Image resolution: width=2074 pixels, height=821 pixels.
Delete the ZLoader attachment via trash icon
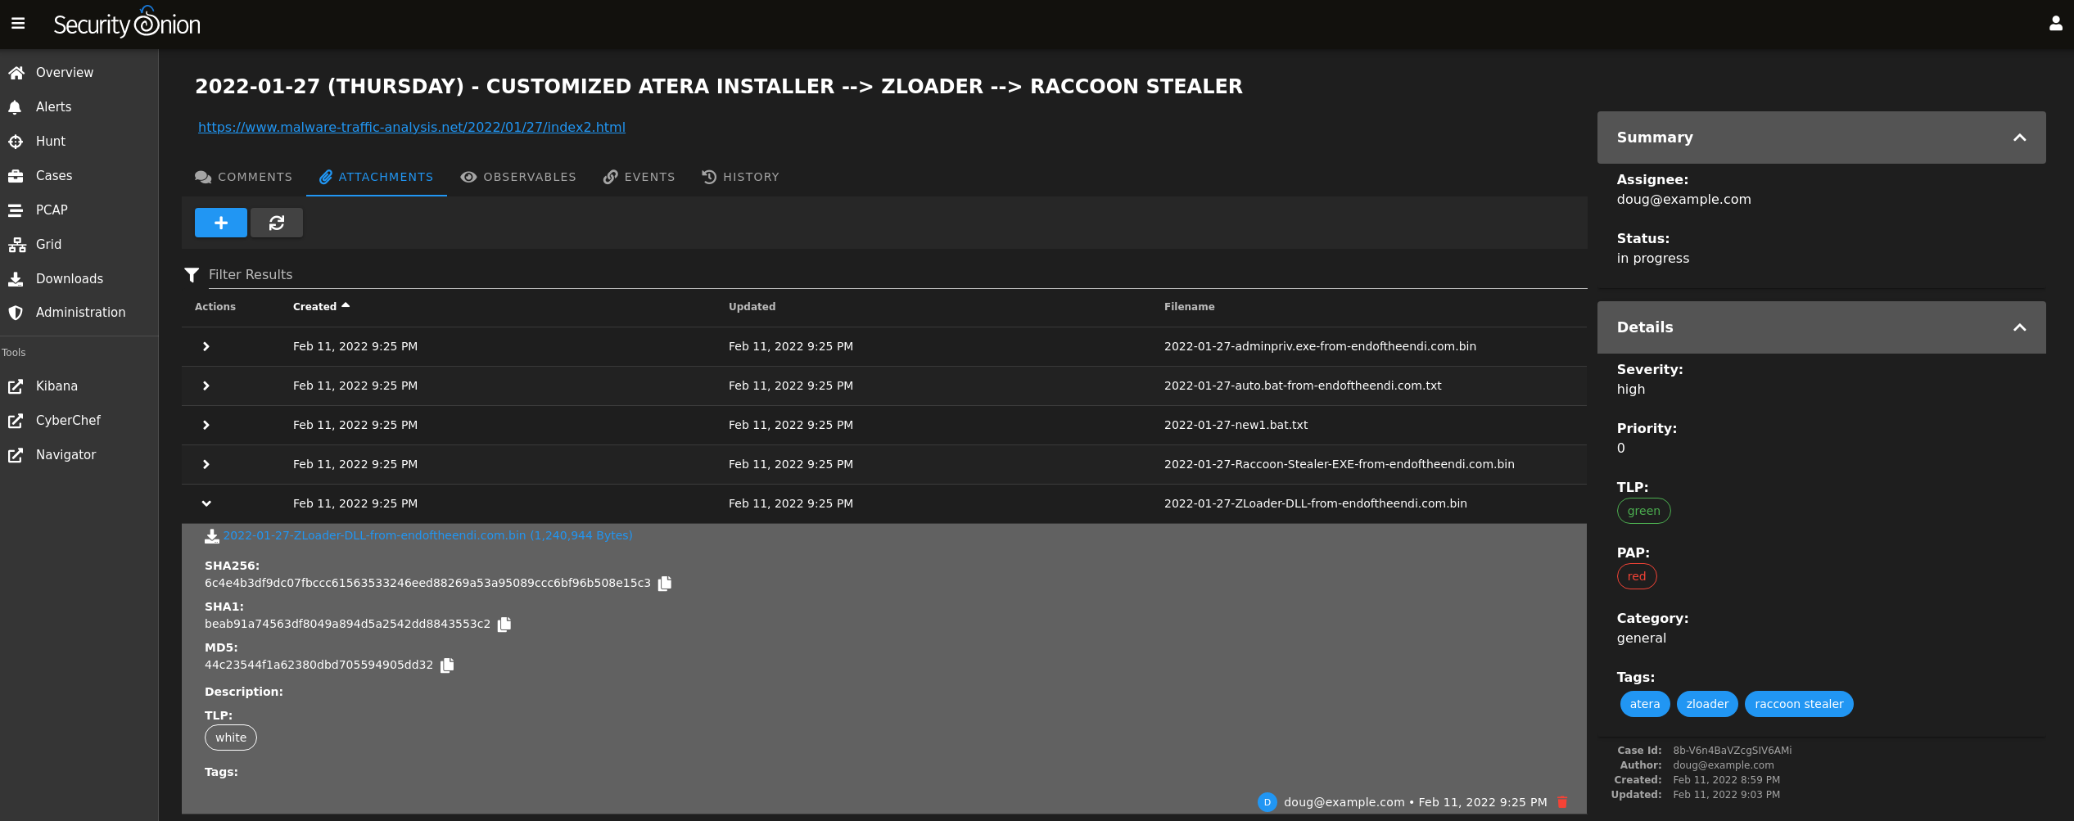point(1562,802)
